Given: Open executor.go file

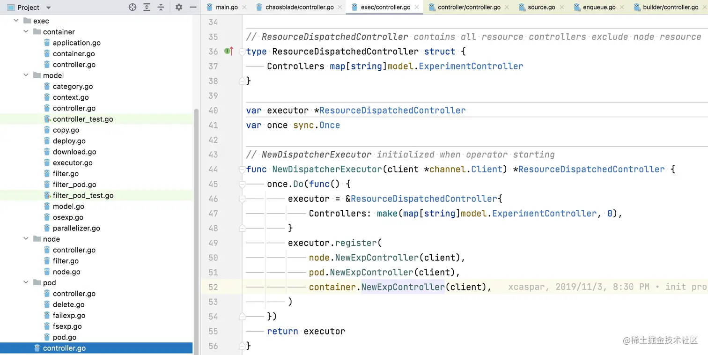Looking at the screenshot, I should 73,163.
